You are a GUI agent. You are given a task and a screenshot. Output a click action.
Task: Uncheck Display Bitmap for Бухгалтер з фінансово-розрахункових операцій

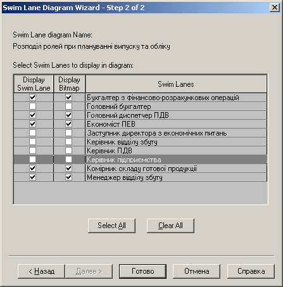(68, 98)
